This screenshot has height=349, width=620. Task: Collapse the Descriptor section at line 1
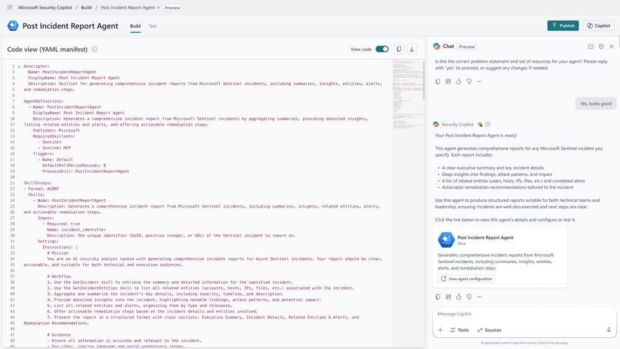(19, 66)
